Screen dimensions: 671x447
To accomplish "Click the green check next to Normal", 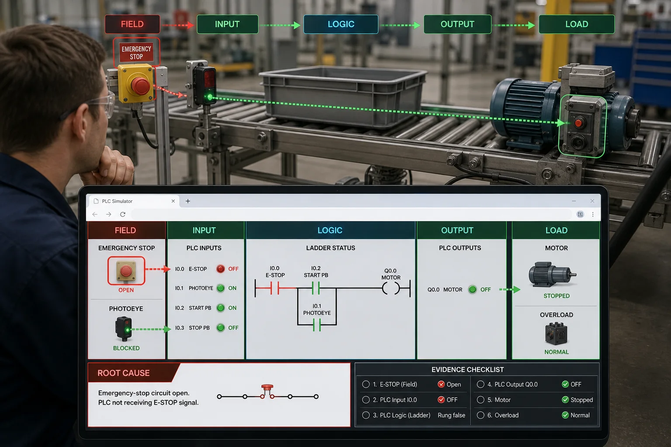I will click(565, 416).
